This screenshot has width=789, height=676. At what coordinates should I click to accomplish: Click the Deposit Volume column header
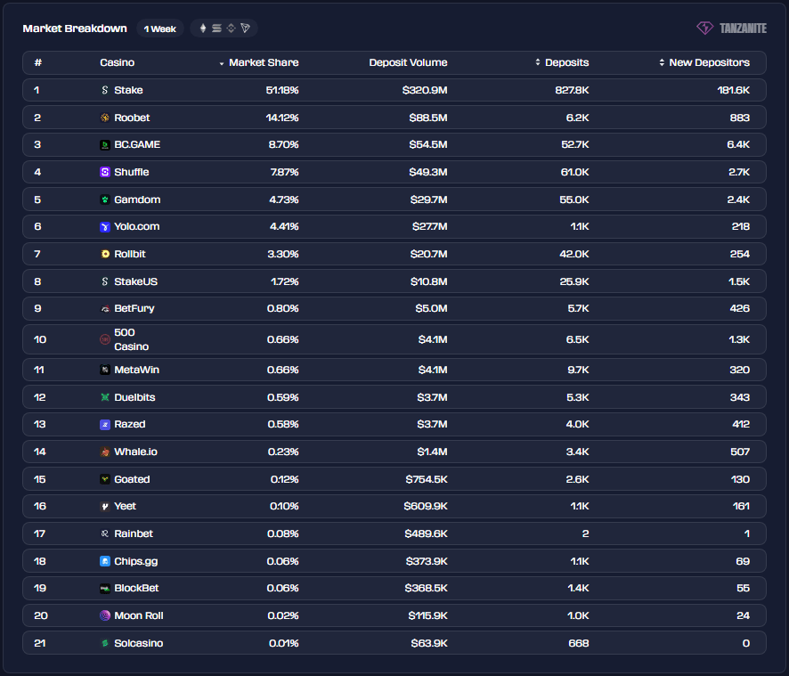pyautogui.click(x=408, y=62)
